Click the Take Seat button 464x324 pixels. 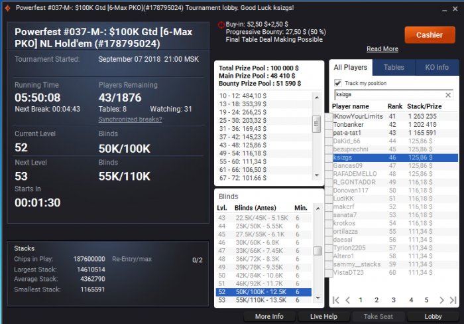click(378, 317)
